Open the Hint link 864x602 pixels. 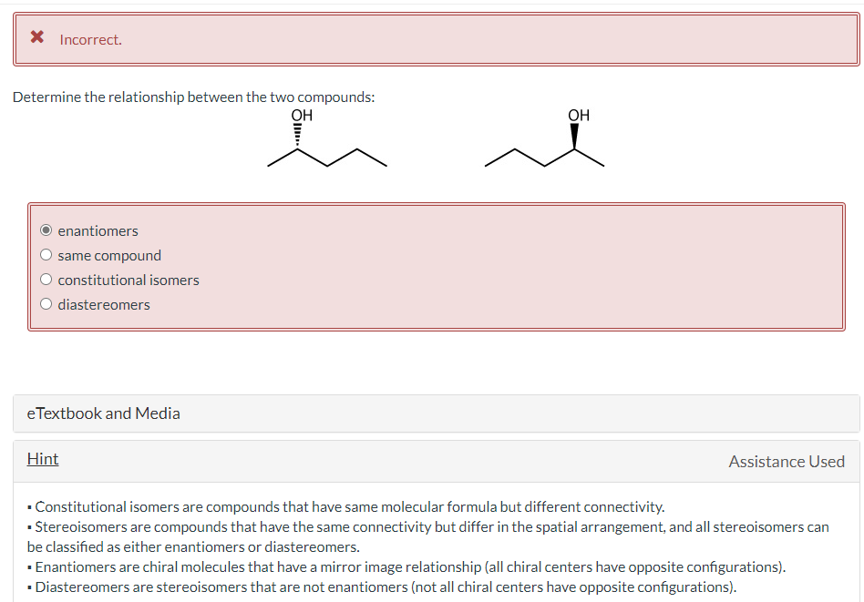[42, 459]
